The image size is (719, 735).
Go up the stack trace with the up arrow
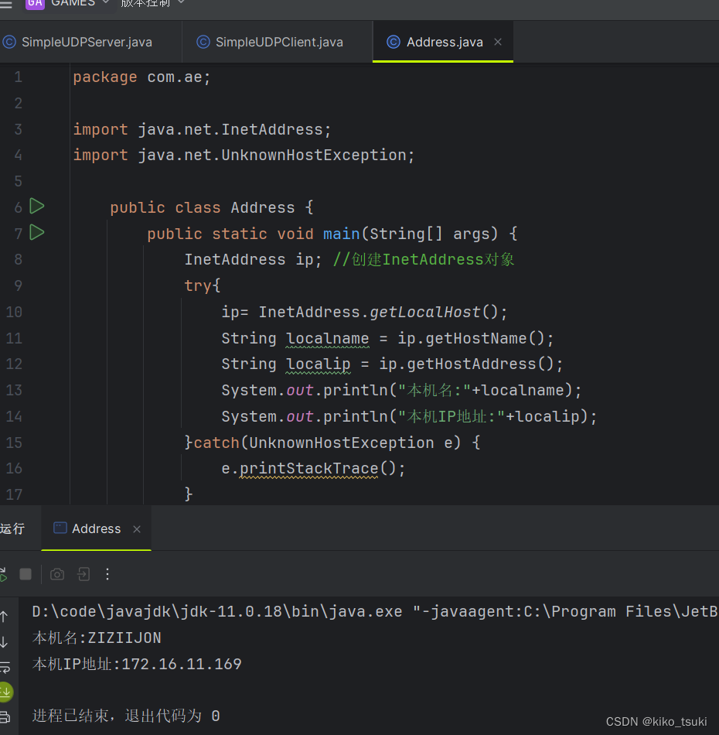click(4, 617)
